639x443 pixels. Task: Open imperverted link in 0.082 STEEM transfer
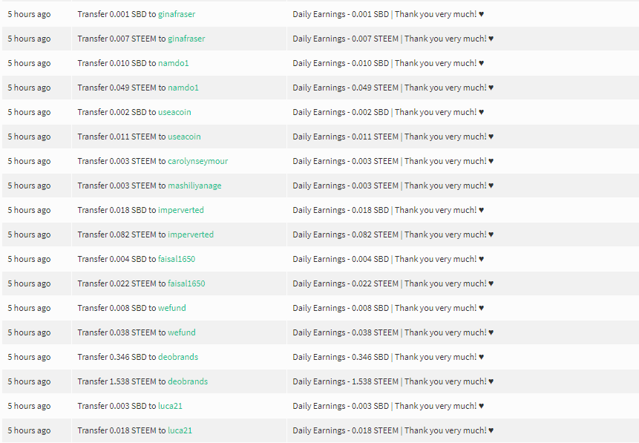pos(191,234)
